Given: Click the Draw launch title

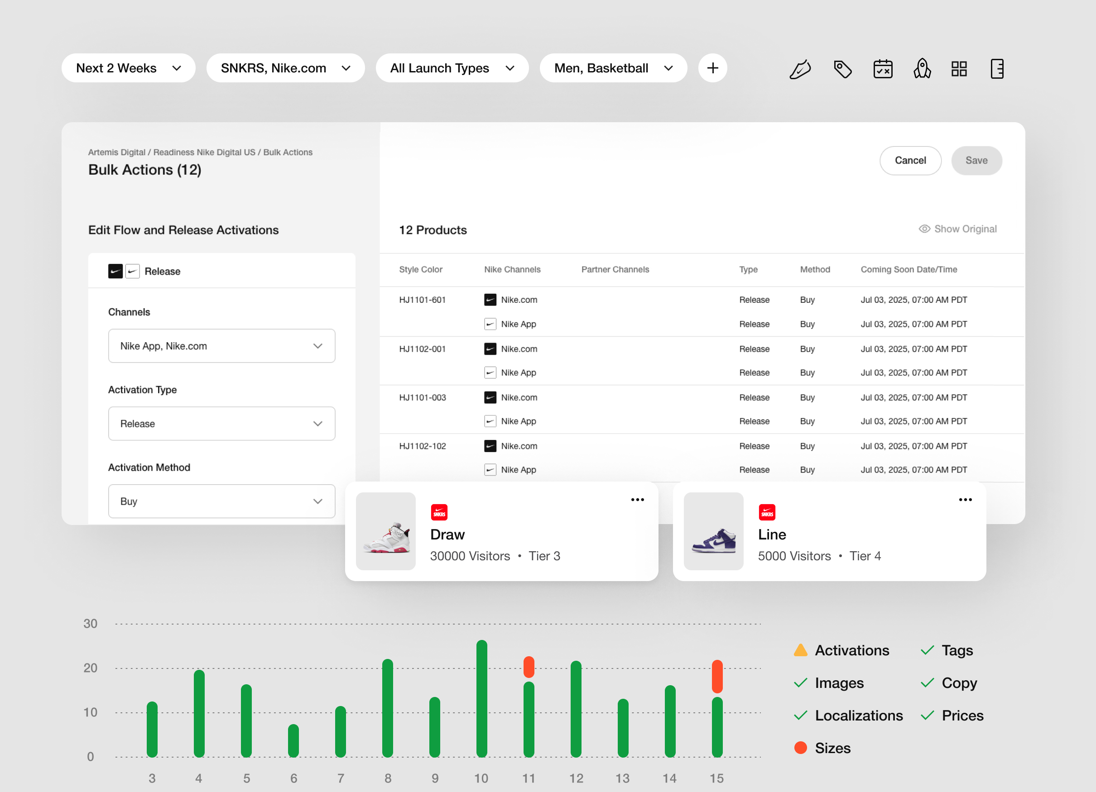Looking at the screenshot, I should [x=447, y=534].
